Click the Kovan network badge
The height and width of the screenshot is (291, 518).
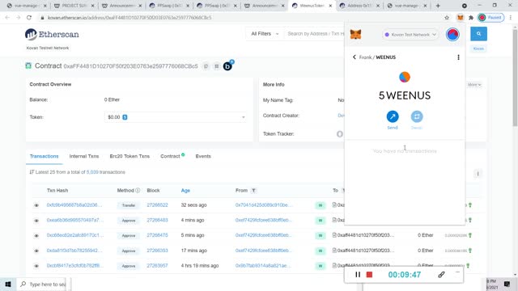tap(478, 48)
